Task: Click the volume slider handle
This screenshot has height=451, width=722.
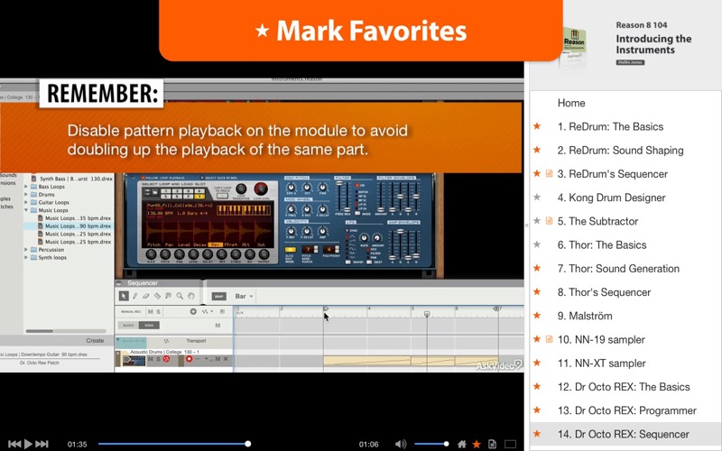Action: click(446, 444)
